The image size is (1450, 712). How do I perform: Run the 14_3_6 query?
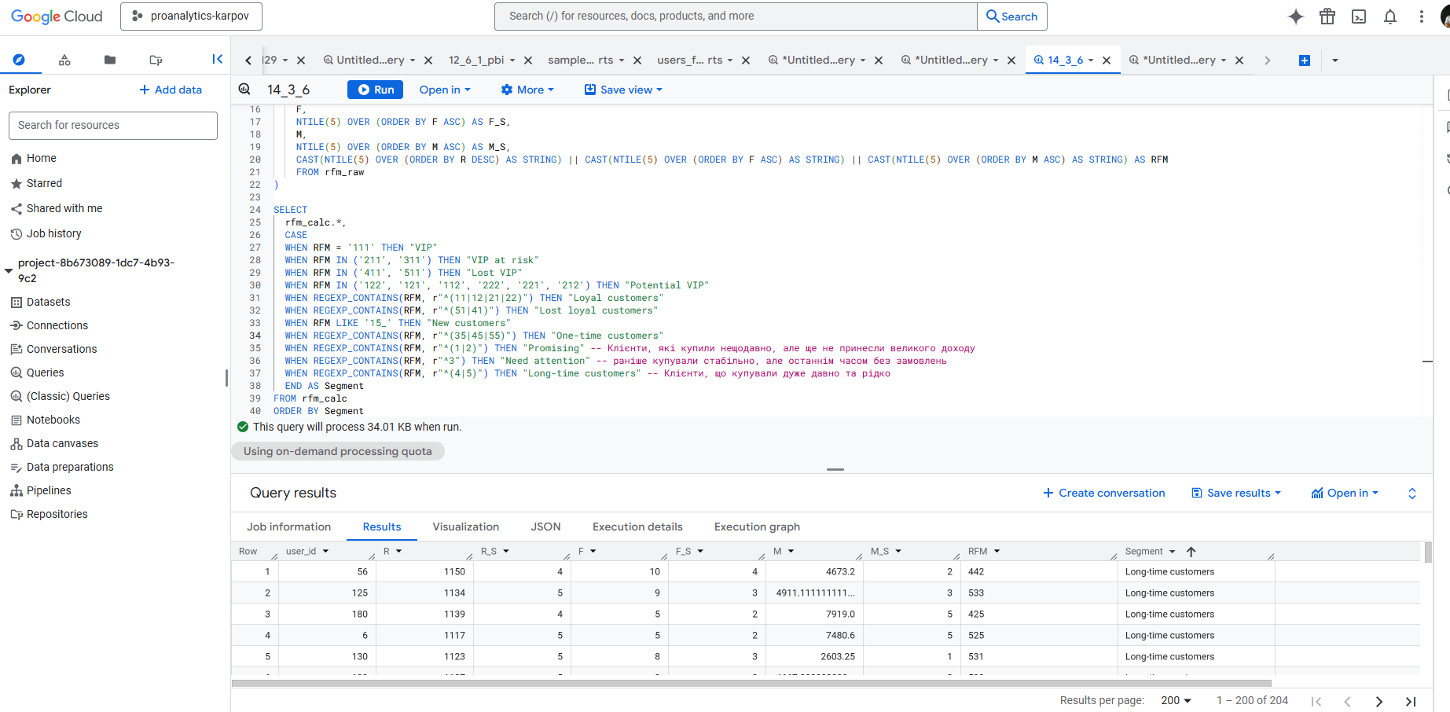(376, 90)
